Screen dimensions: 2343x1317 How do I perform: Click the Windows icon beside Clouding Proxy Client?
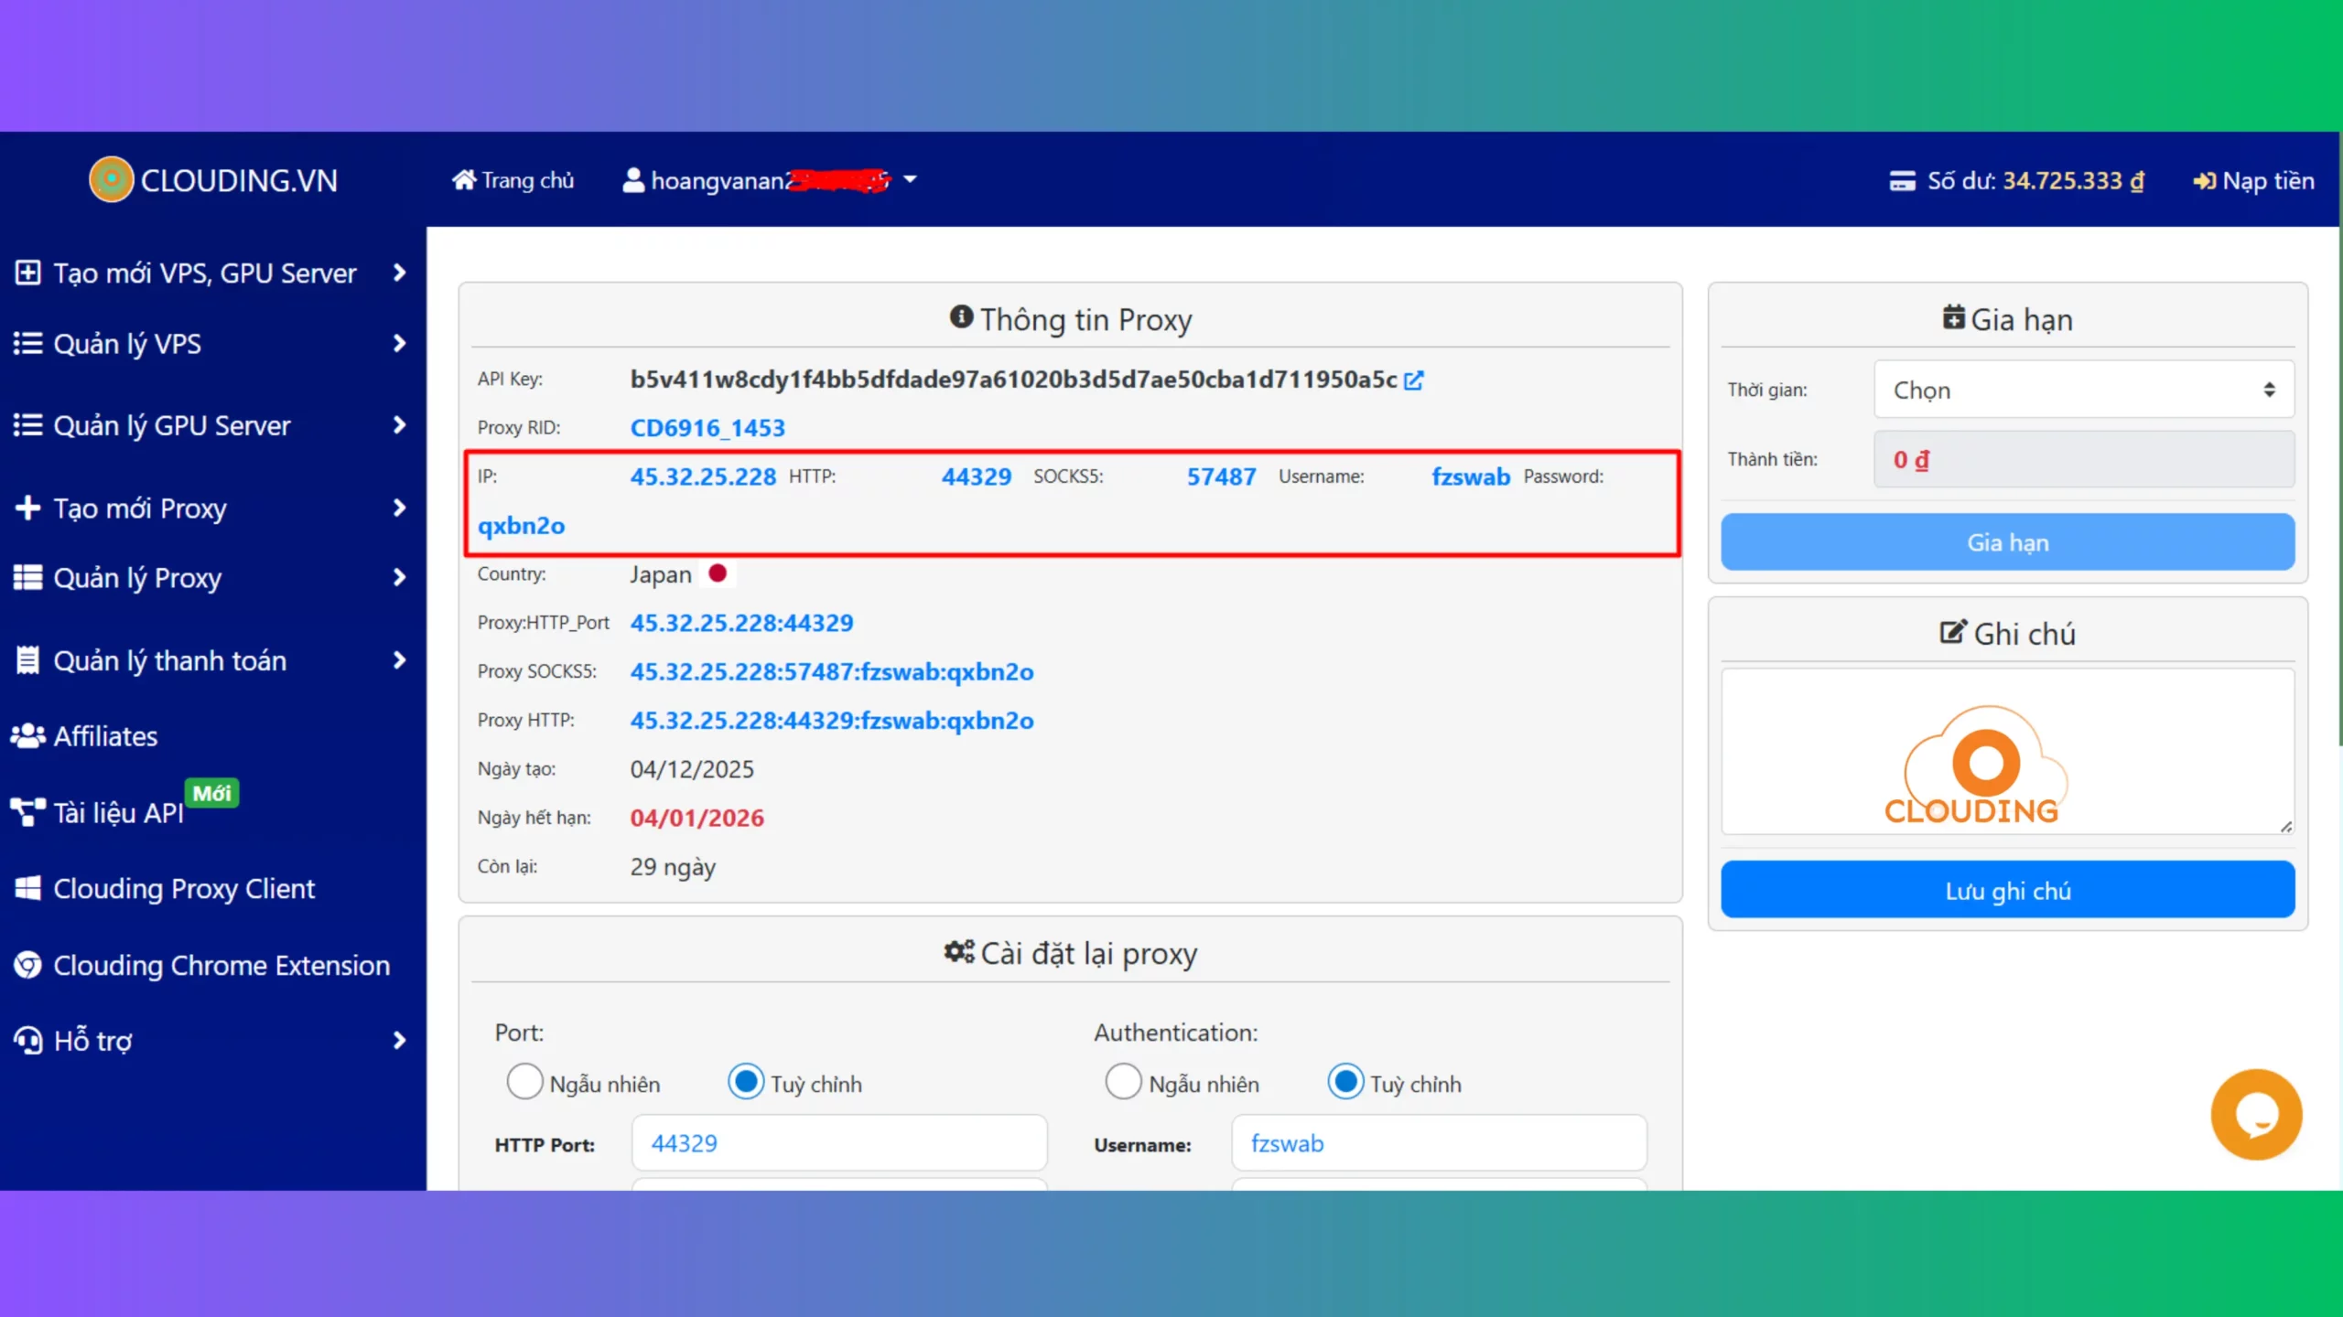(x=27, y=887)
